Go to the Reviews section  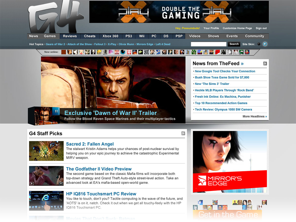70,36
